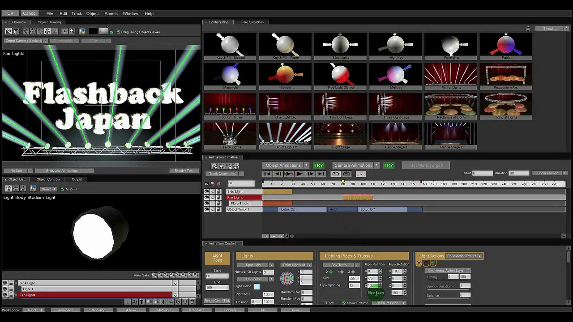Toggle lock icon on Flare Track 1
The height and width of the screenshot is (322, 573).
[218, 203]
